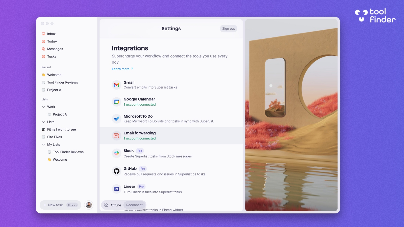Collapse the Lists group
404x227 pixels.
point(43,122)
